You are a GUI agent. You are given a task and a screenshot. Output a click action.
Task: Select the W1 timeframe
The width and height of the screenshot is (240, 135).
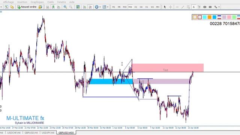(x=152, y=7)
